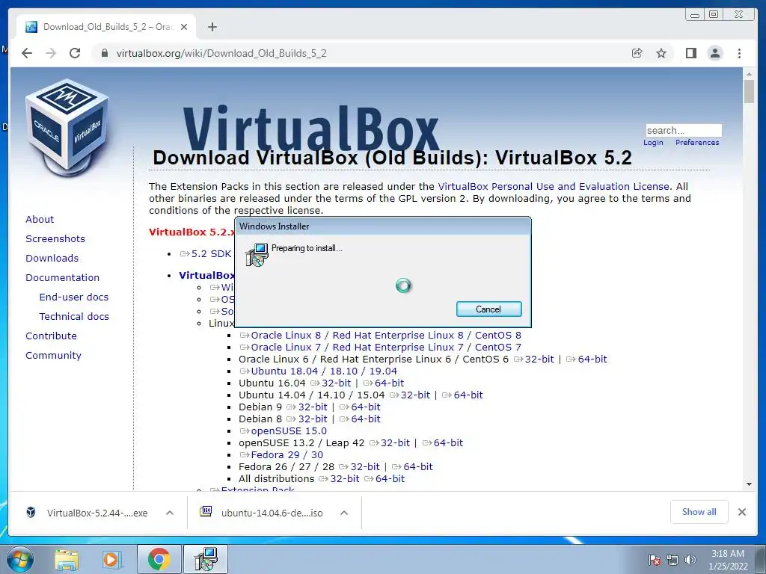The width and height of the screenshot is (766, 574).
Task: Open the Windows Start orb
Action: coord(19,560)
